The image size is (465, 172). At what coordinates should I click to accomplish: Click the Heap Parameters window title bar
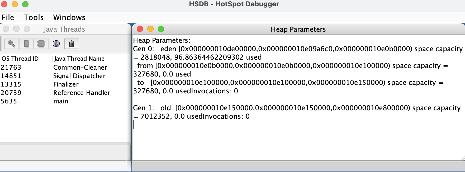298,29
